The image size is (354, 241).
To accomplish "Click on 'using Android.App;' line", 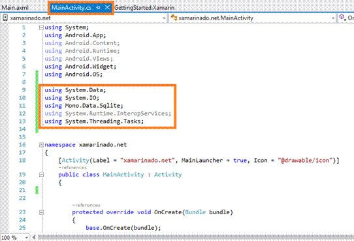I will (x=75, y=35).
